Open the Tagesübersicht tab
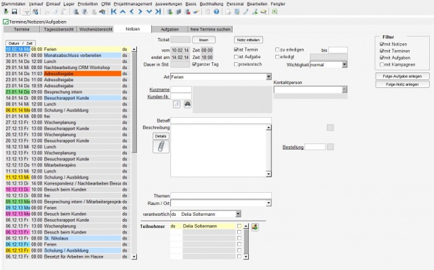 (59, 29)
